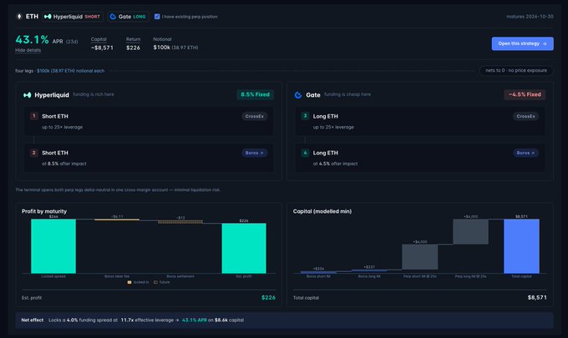Open Boros link on Hyperliquid Short ETH leg
Screen dimensions: 568x338
tap(254, 153)
